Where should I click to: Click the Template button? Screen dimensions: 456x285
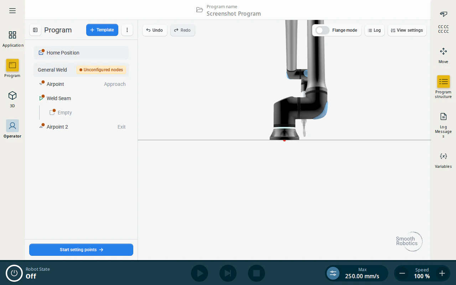[102, 30]
